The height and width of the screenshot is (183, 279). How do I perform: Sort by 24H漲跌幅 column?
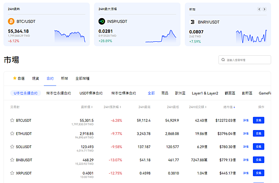click(x=112, y=107)
